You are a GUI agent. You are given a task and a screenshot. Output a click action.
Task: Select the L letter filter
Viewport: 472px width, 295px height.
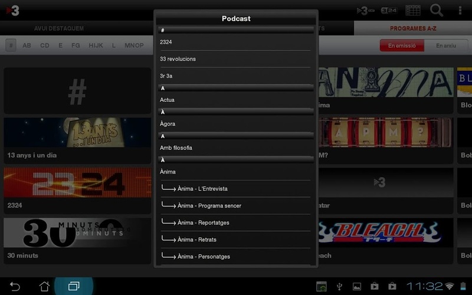point(113,45)
